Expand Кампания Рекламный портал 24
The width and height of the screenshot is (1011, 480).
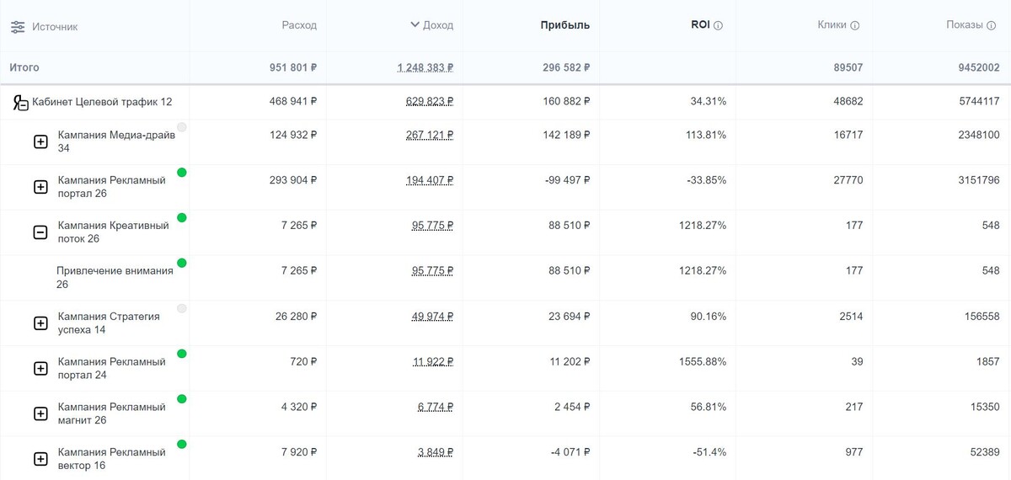[40, 368]
